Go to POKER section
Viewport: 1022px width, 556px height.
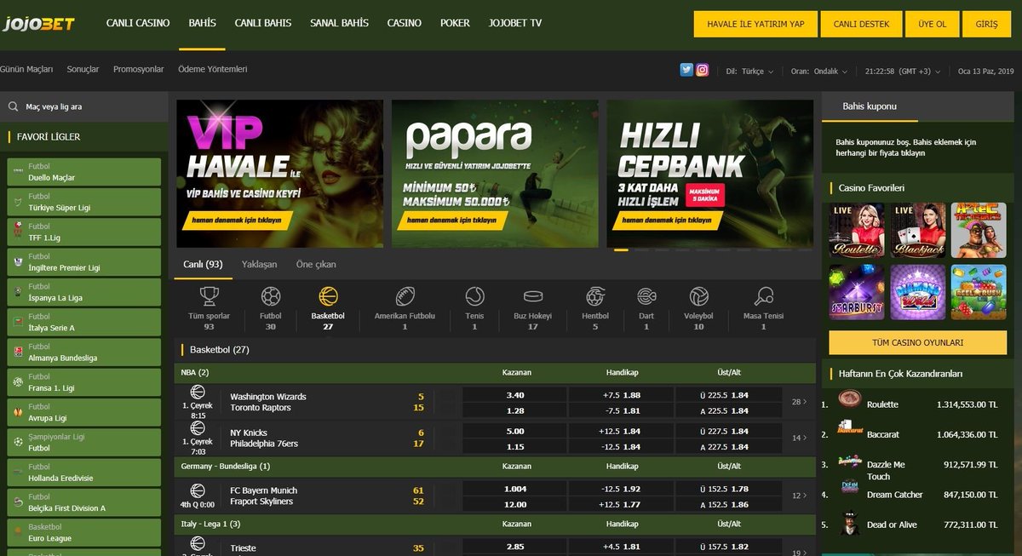(x=455, y=23)
